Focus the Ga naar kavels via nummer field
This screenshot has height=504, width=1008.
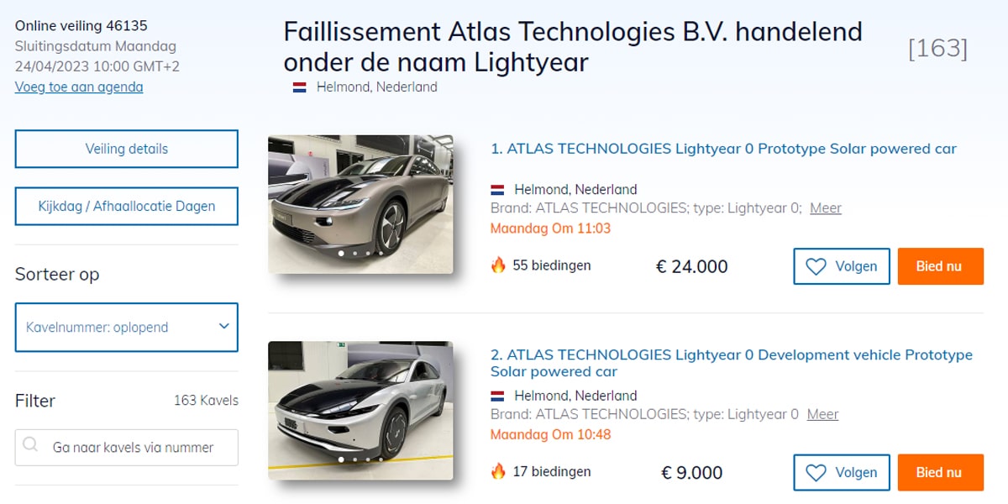click(x=134, y=448)
